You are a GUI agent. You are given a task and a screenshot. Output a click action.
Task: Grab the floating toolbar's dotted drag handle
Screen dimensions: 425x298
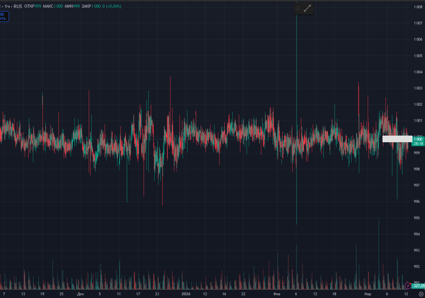coord(298,8)
